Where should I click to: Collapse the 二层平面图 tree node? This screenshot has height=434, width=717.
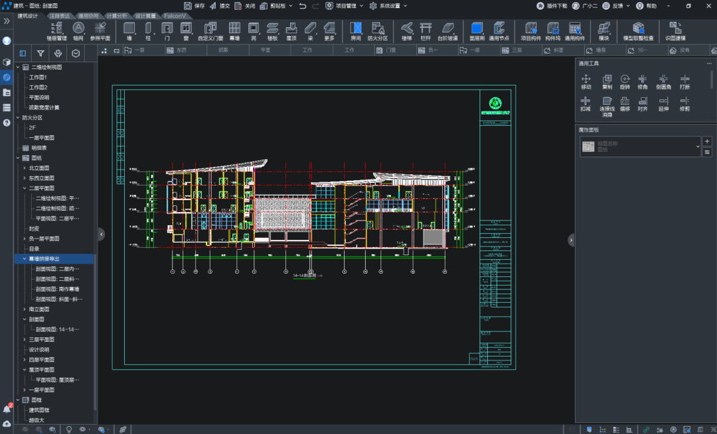pyautogui.click(x=25, y=188)
